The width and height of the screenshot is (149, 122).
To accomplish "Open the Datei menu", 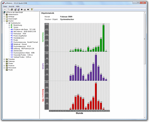I will (5, 7).
